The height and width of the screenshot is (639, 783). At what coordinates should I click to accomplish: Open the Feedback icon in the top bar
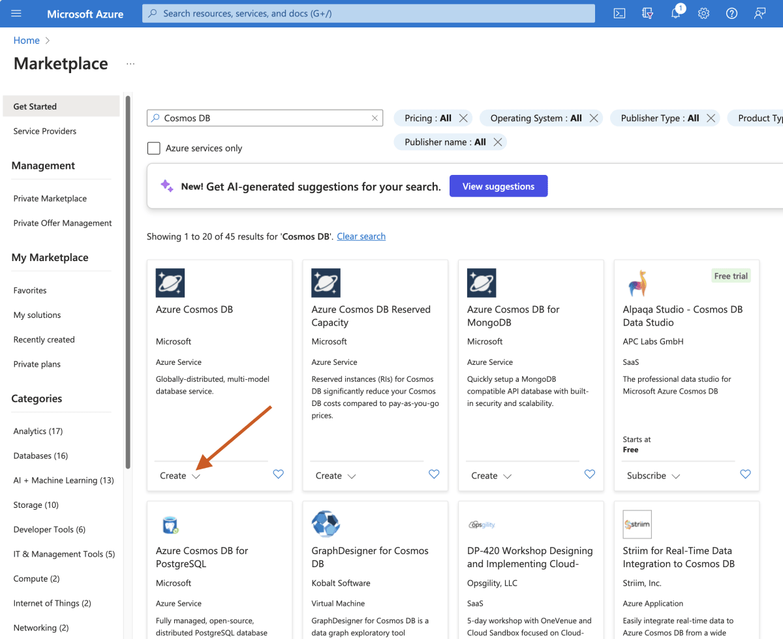click(x=760, y=13)
